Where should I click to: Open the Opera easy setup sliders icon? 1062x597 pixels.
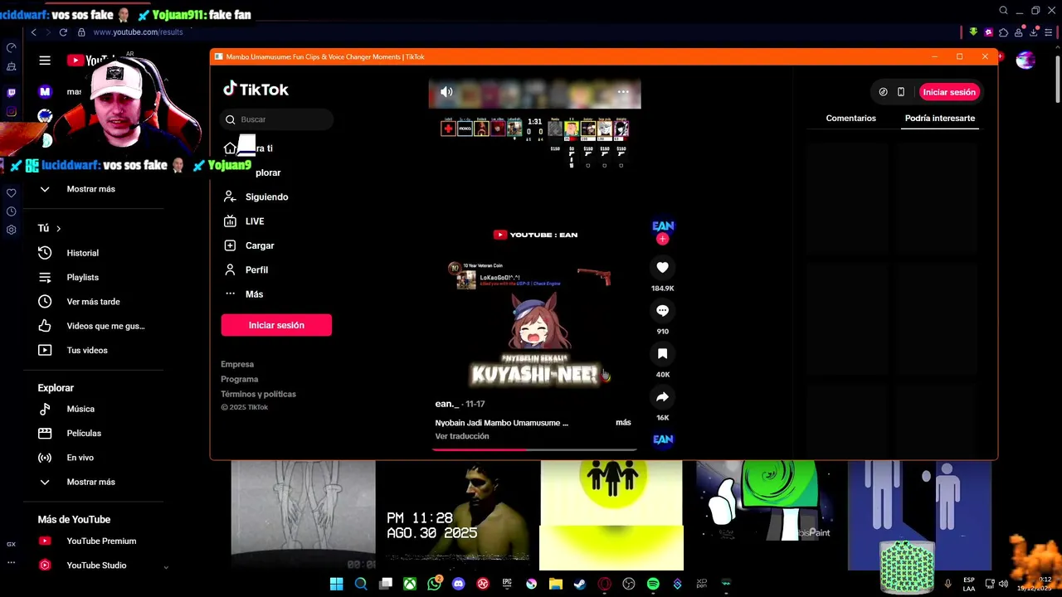tap(1050, 32)
